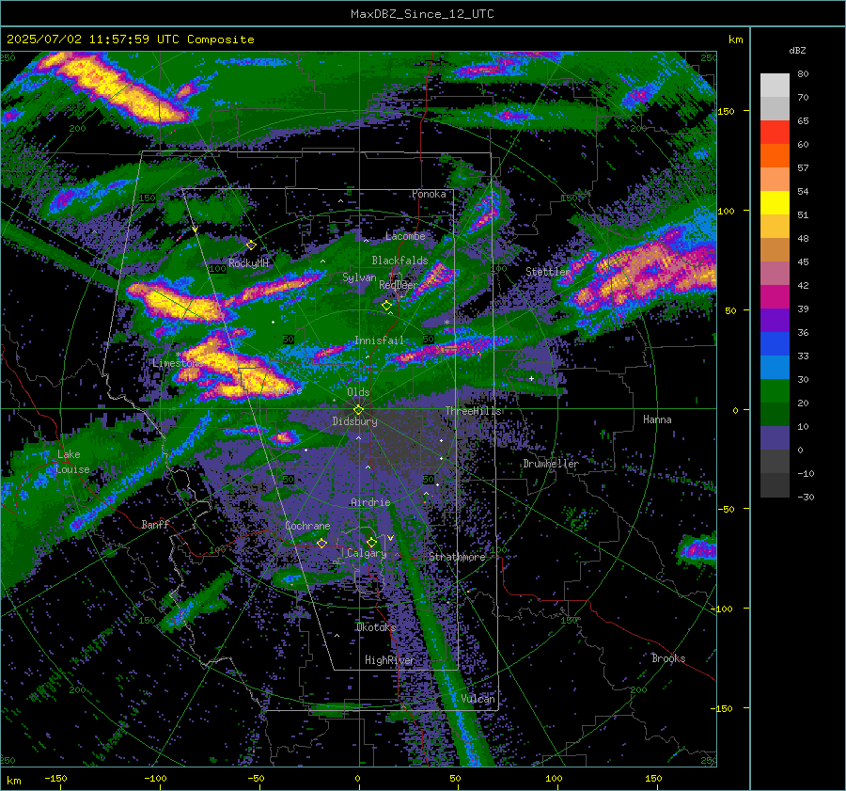Click the Okotoks city label
This screenshot has height=791, width=846.
[x=376, y=627]
